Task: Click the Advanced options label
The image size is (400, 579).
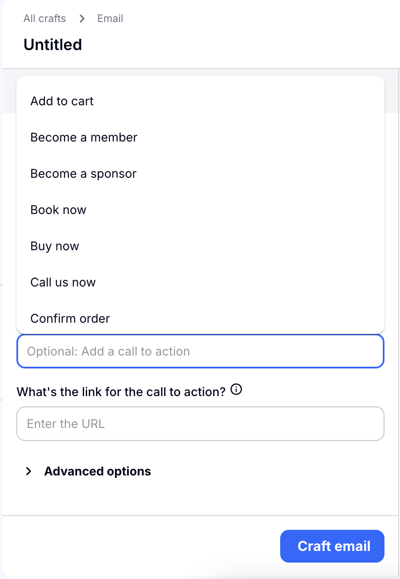Action: (x=97, y=471)
